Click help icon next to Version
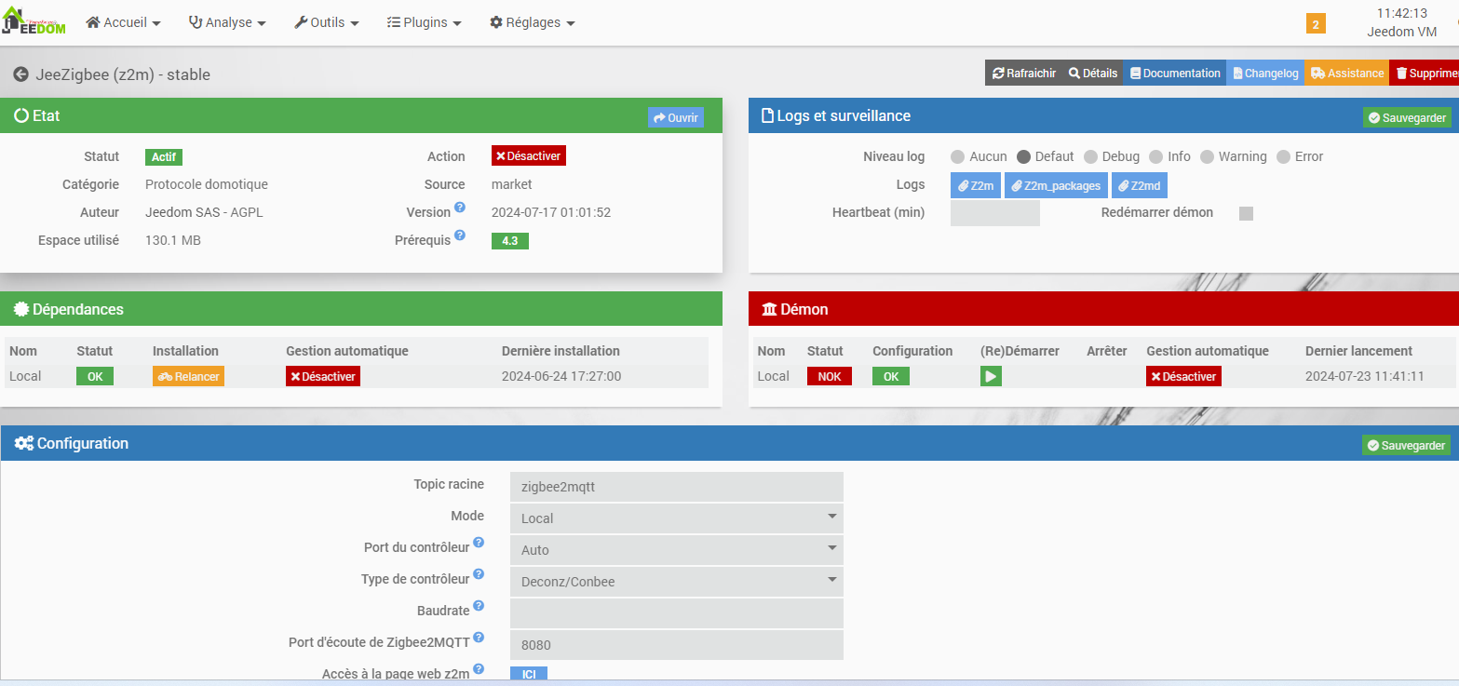 (460, 208)
